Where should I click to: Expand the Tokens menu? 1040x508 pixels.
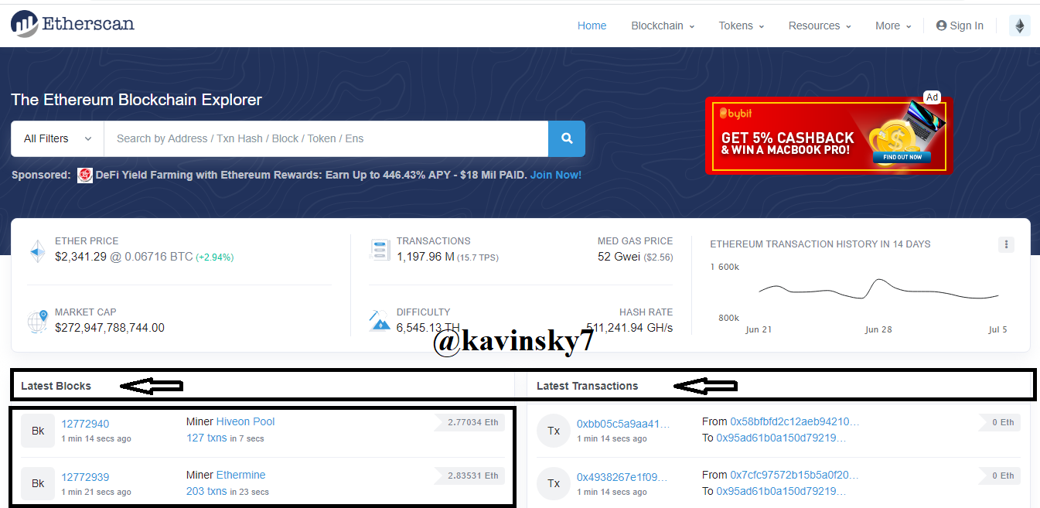point(741,26)
